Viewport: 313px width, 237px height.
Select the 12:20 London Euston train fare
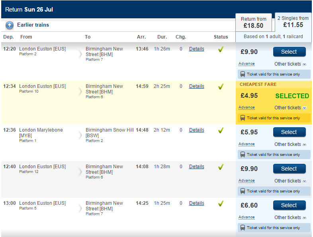coord(289,52)
